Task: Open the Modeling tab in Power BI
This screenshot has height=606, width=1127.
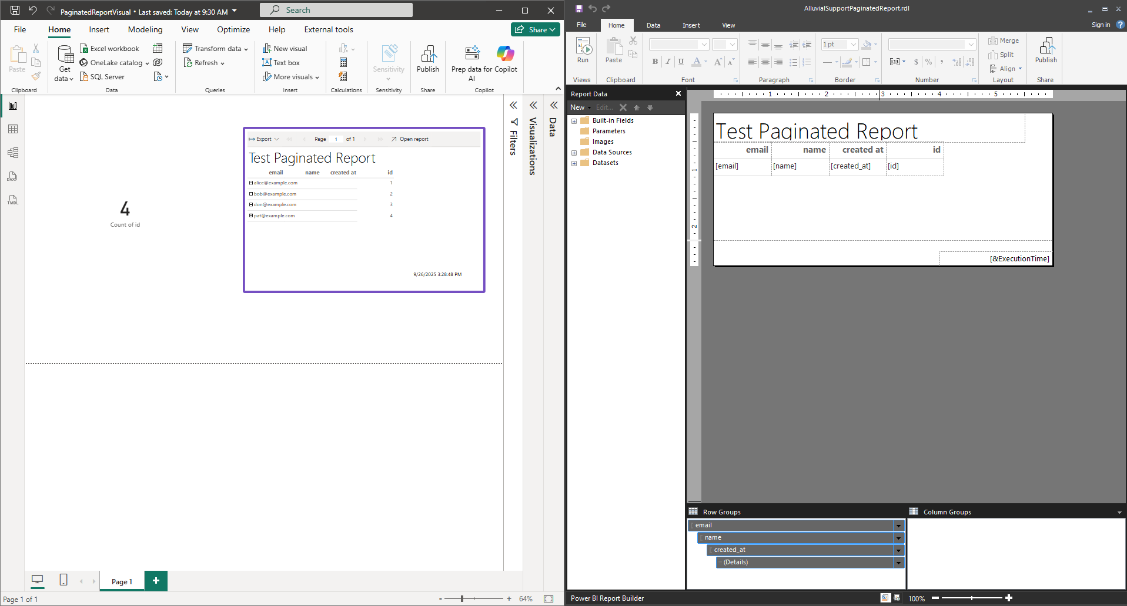Action: click(145, 29)
